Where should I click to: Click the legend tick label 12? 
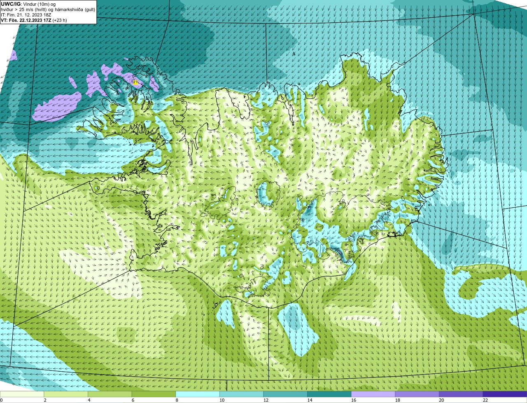tap(266, 400)
